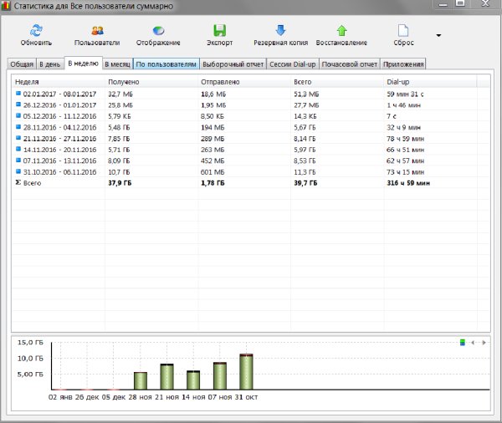Viewport: 502px width, 423px height.
Task: Click the 07 ноя chart bar
Action: click(x=220, y=376)
